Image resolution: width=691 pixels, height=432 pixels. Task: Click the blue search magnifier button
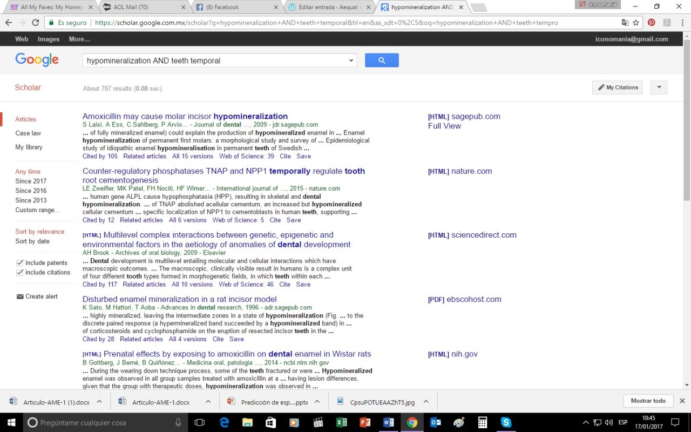pyautogui.click(x=382, y=60)
